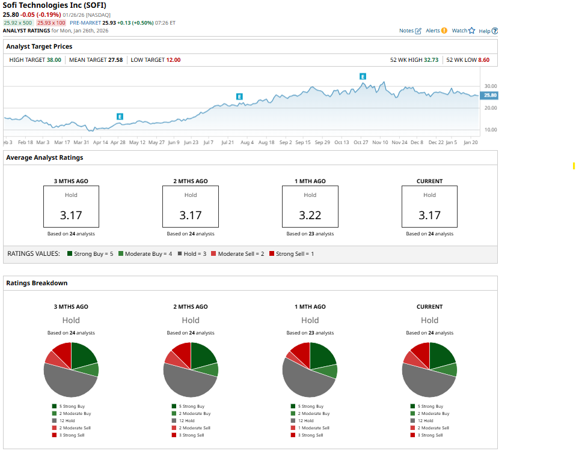The height and width of the screenshot is (451, 576).
Task: Select dark green slice in 3 MTHS AGO pie
Action: pos(82,355)
